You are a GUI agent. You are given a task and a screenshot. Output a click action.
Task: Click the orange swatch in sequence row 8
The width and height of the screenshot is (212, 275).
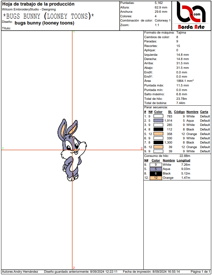click(x=158, y=147)
